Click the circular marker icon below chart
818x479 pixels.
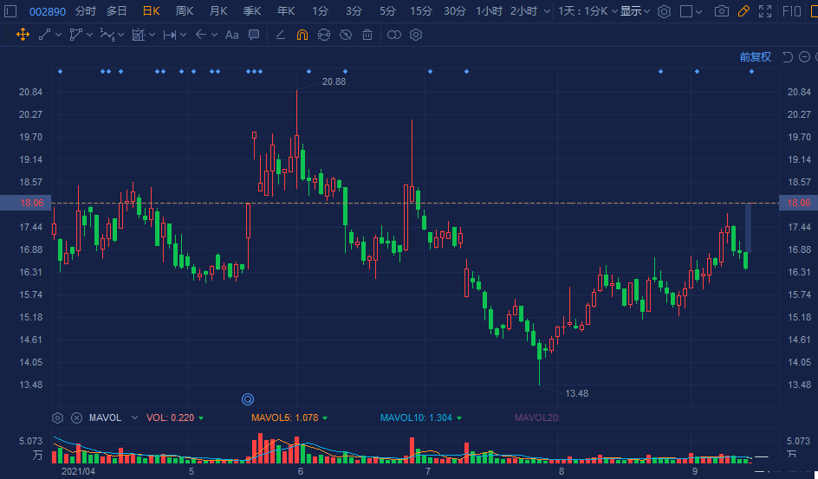[248, 399]
